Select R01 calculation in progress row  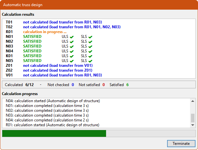[x=45, y=32]
